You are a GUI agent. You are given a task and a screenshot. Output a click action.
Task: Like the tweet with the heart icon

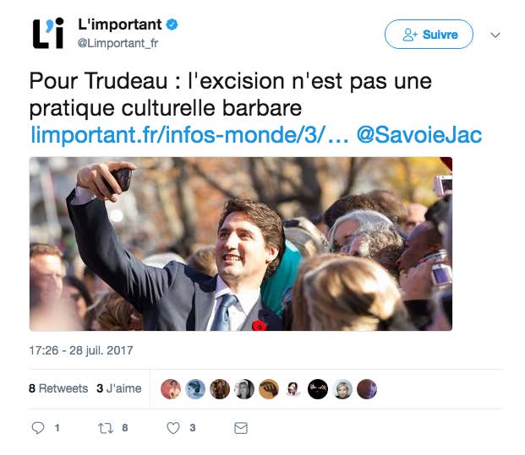(173, 428)
